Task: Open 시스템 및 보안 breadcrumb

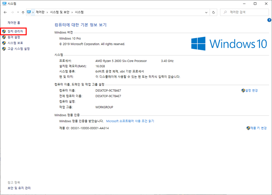Action: [x=60, y=12]
